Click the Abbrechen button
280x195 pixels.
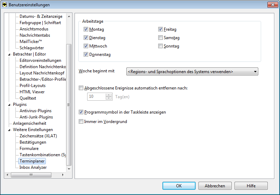(x=215, y=186)
